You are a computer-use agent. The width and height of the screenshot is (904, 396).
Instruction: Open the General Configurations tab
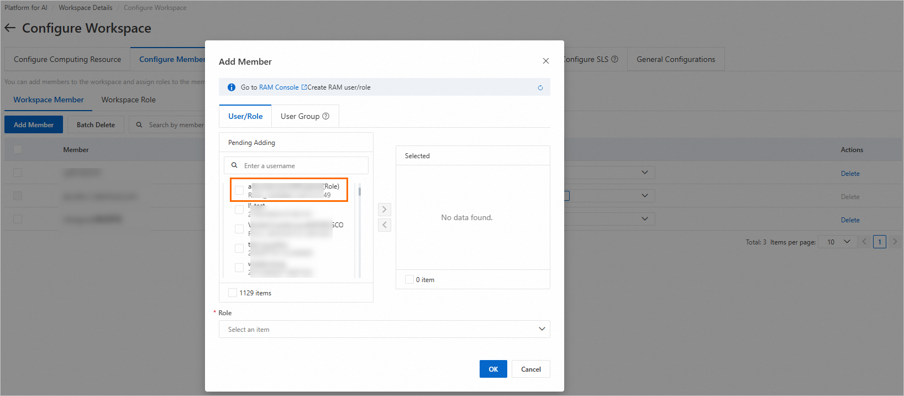click(676, 59)
